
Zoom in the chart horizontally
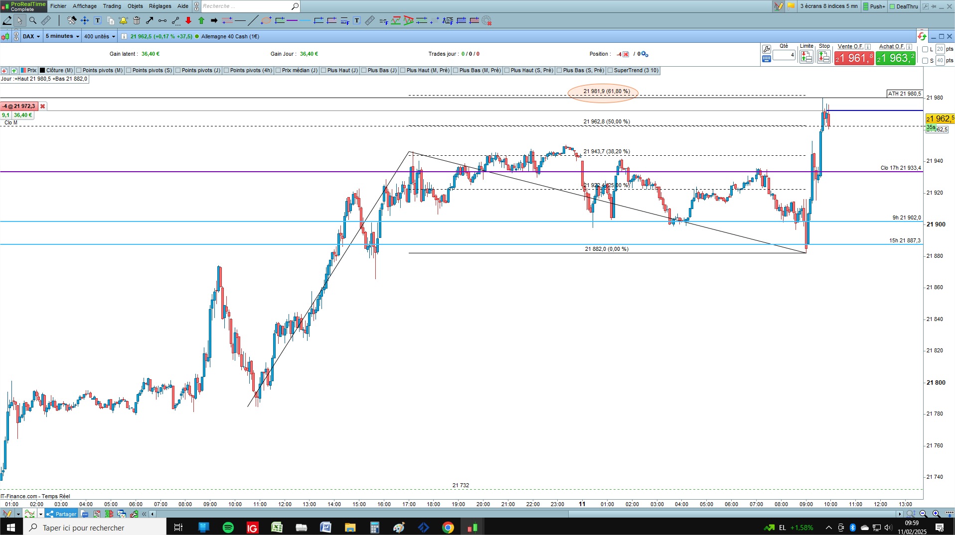(936, 514)
